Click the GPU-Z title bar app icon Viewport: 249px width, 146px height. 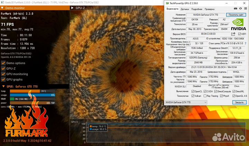[x=167, y=3]
